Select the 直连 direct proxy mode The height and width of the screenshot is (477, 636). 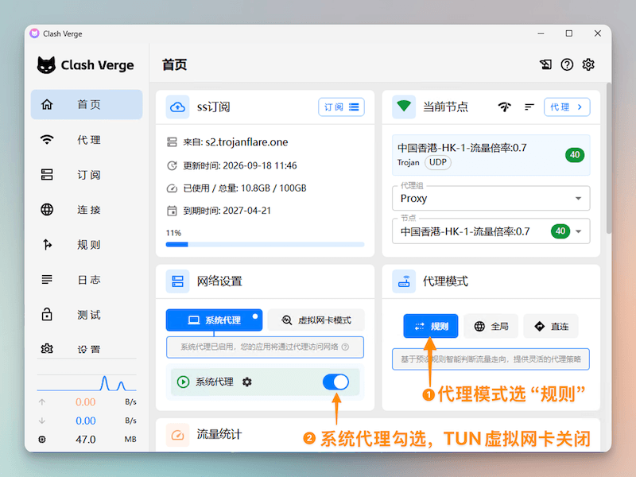click(551, 326)
